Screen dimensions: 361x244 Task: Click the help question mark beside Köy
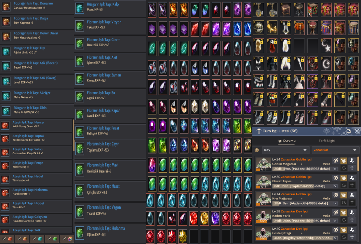pos(257,150)
